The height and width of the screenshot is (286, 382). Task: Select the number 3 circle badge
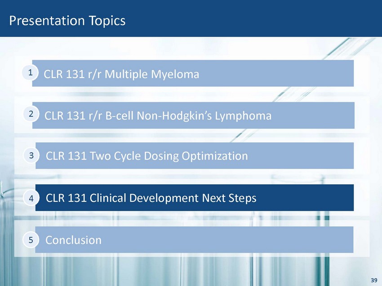coord(31,156)
